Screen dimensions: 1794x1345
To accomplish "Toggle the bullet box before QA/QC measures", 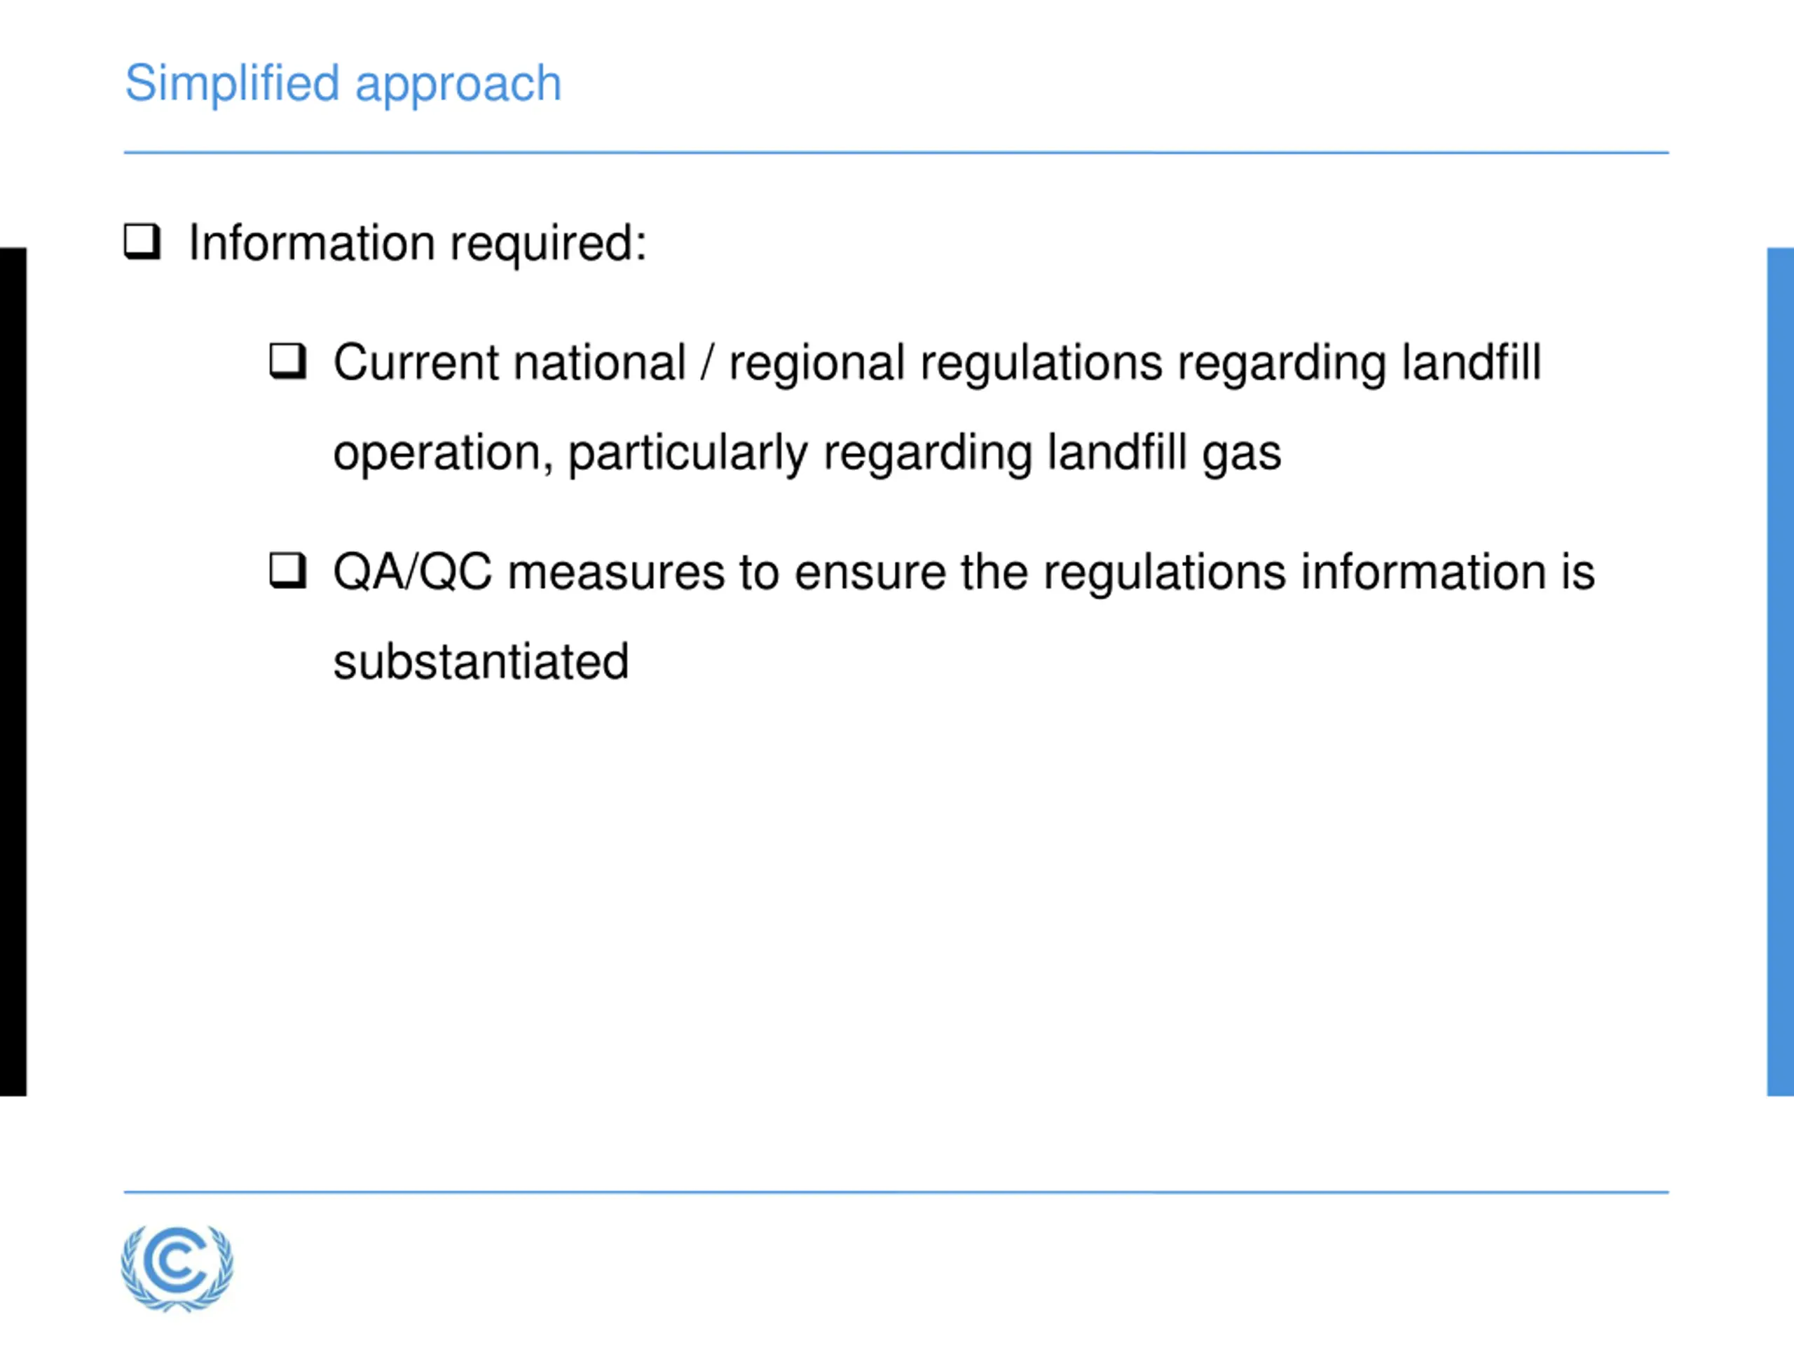I will tap(288, 570).
